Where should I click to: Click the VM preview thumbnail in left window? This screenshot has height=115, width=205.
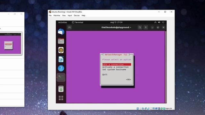coord(11,43)
